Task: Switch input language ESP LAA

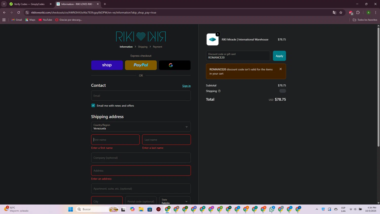Action: click(x=343, y=209)
